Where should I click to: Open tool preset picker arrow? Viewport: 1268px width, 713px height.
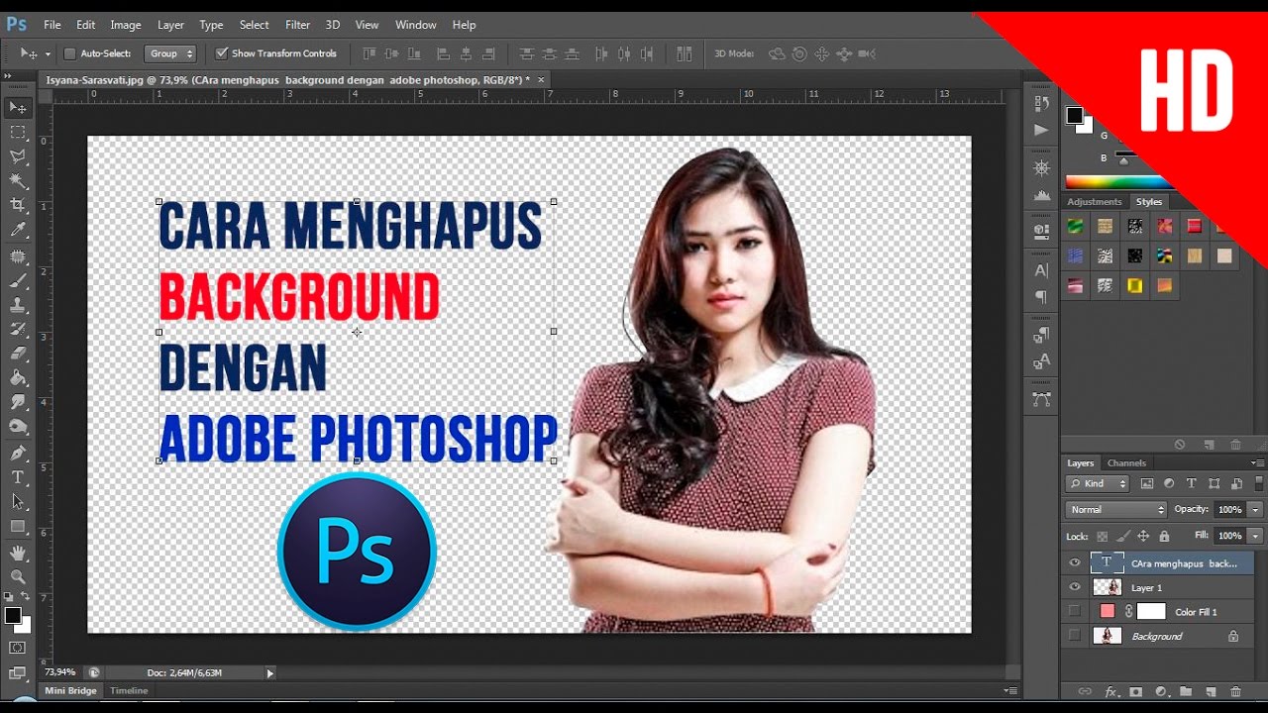point(48,53)
